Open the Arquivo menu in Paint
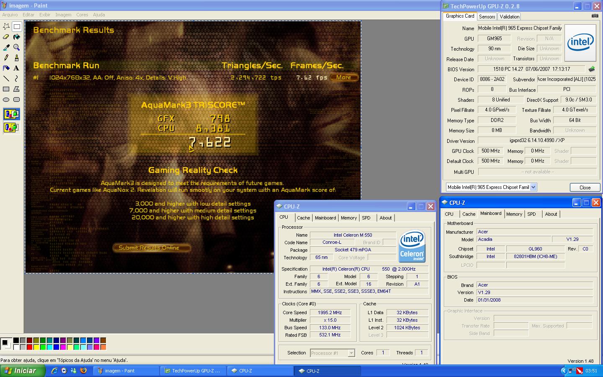Viewport: 603px width, 377px height. click(10, 15)
